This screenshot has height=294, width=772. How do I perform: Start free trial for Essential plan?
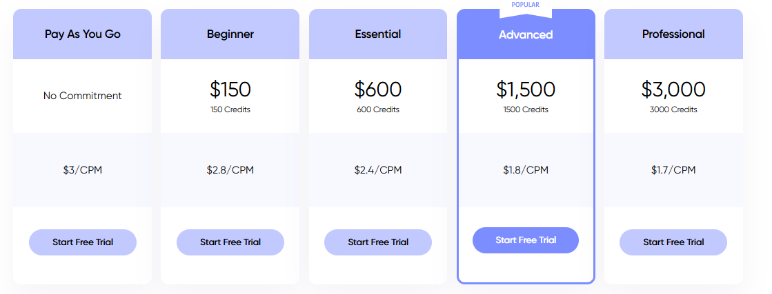coord(378,242)
